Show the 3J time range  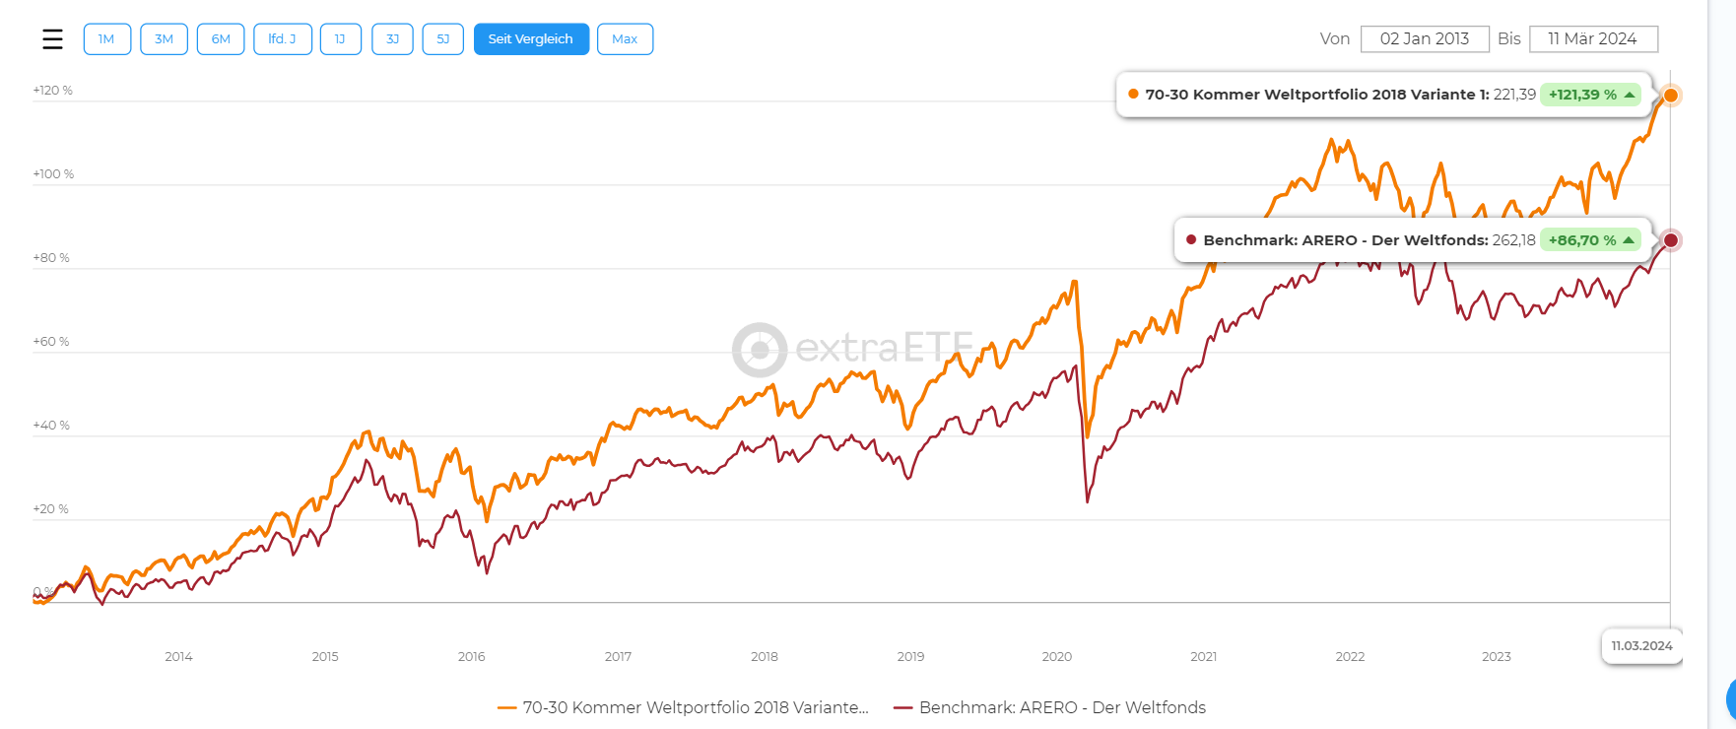tap(392, 39)
